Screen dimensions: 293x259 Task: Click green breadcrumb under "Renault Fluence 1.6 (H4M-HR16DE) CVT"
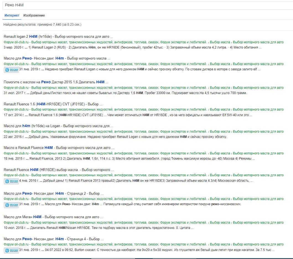coord(144,110)
